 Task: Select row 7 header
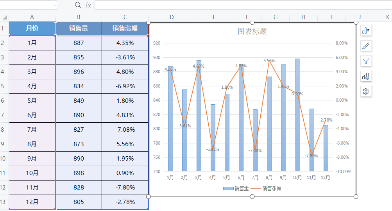(3, 115)
